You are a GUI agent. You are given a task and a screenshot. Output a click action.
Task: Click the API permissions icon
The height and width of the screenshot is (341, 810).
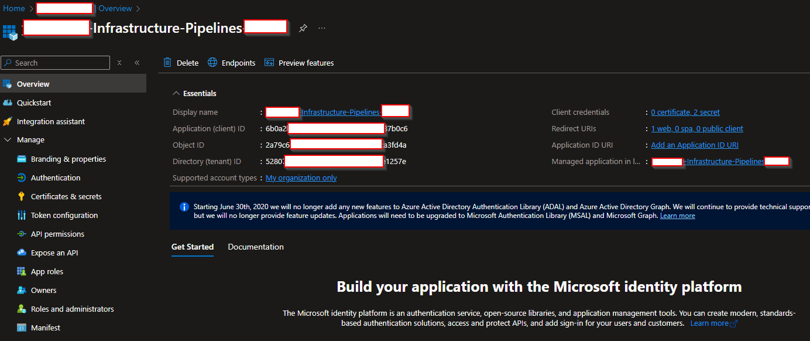tap(22, 234)
